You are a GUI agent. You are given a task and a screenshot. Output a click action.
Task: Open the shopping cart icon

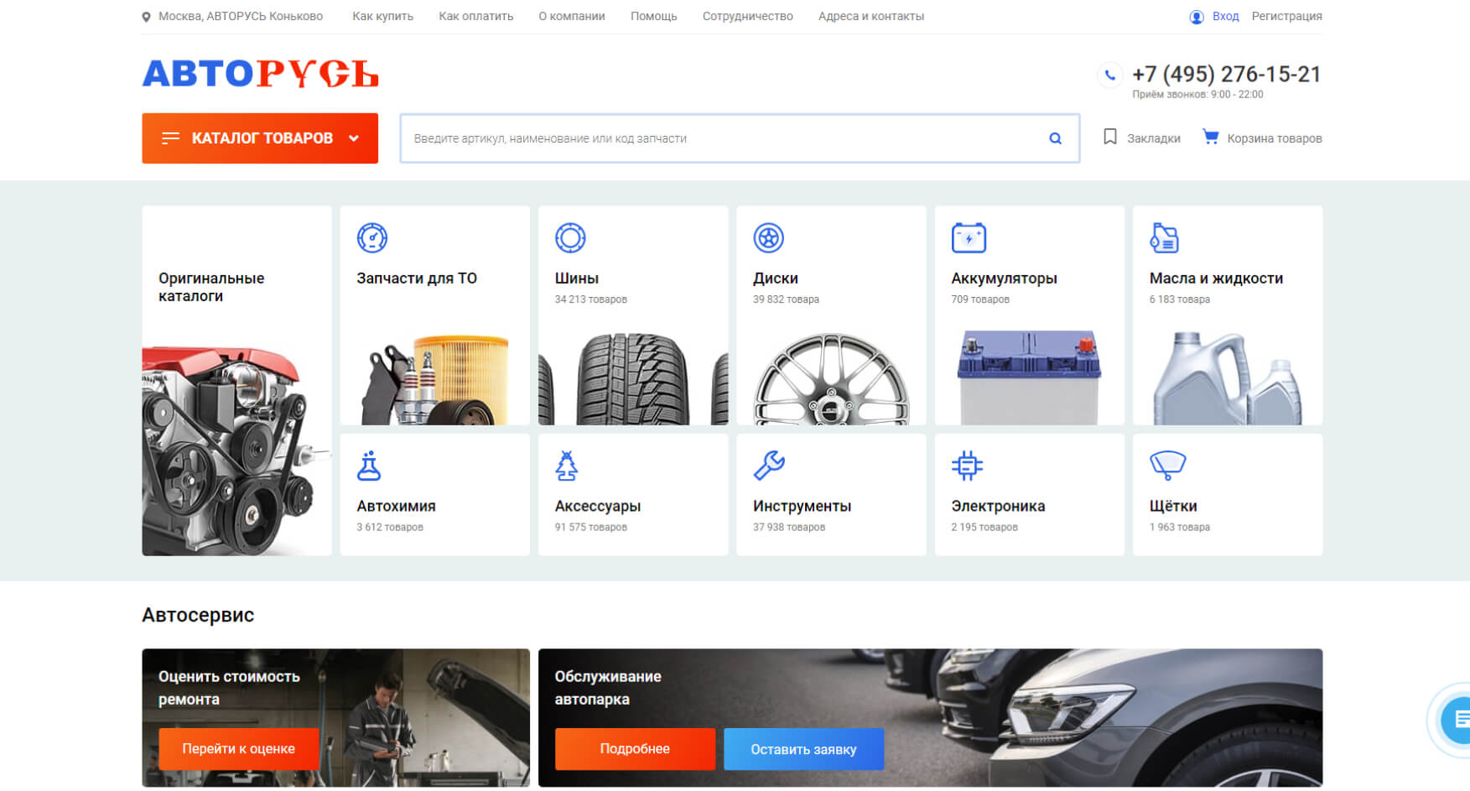(1210, 137)
